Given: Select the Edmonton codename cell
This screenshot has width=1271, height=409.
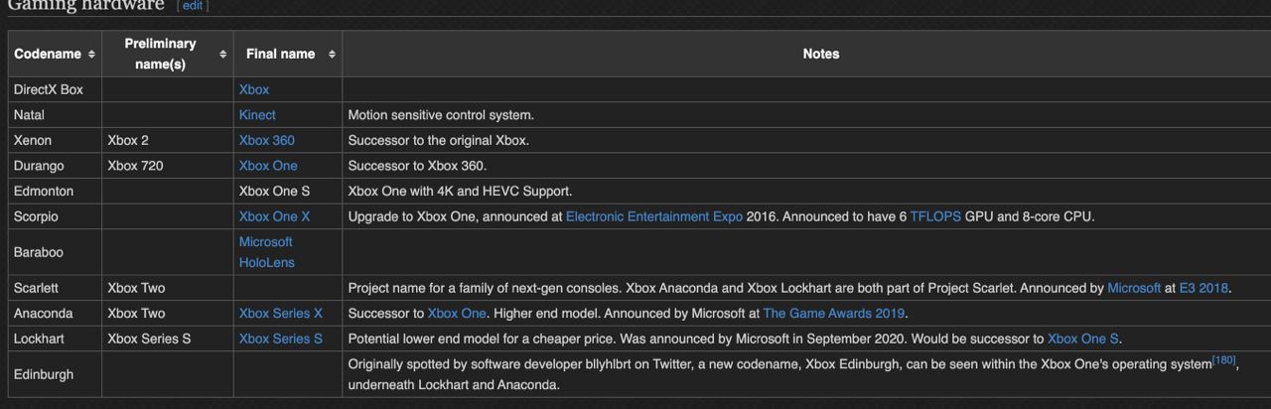Looking at the screenshot, I should 56,191.
